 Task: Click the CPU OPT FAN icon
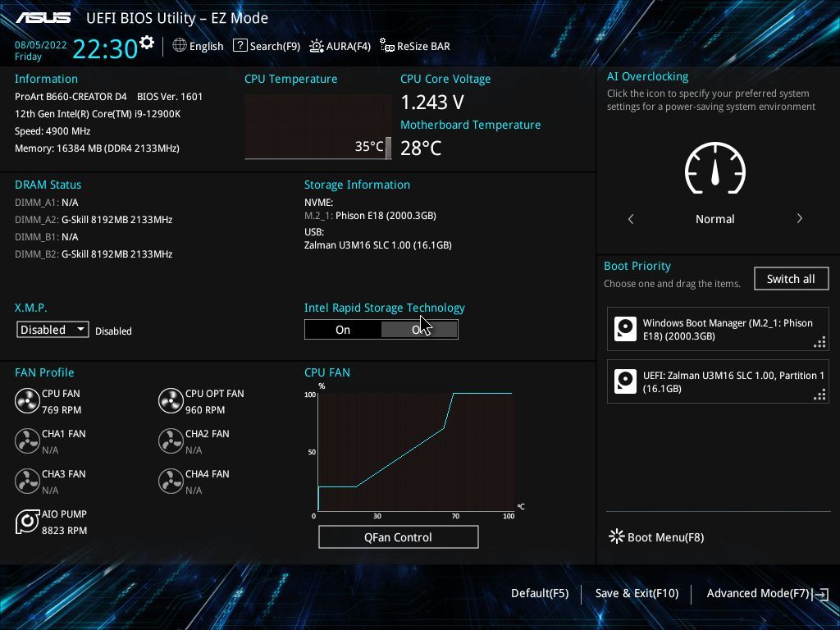tap(171, 400)
